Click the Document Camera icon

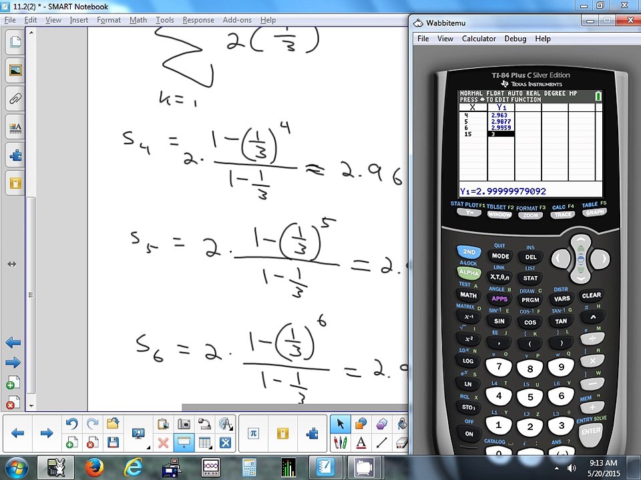click(204, 424)
